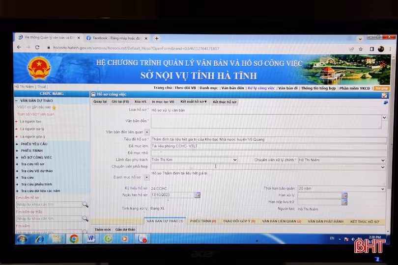The width and height of the screenshot is (398, 265).
Task: Open Windows Start button
Action: click(x=22, y=239)
